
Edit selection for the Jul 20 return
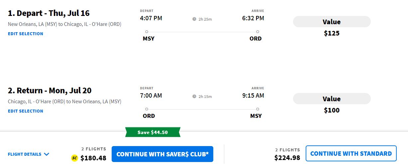click(x=26, y=111)
